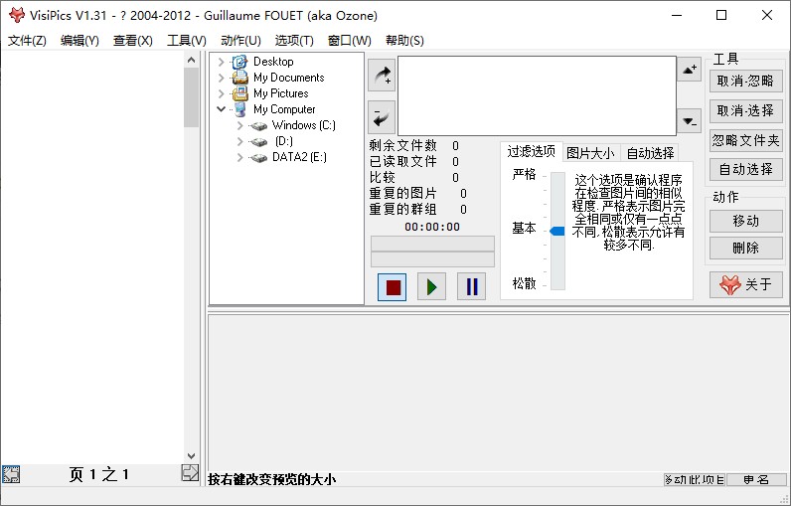Screen dimensions: 791x506
Task: Expand the Desktop tree node
Action: click(x=221, y=62)
